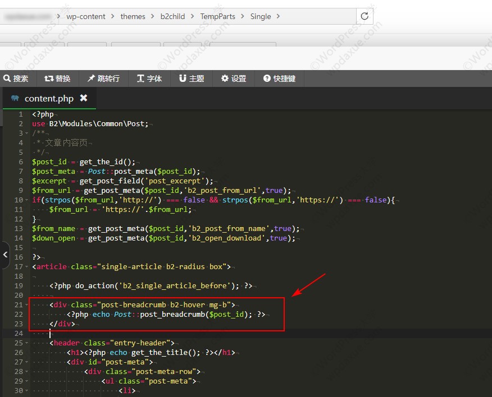Image resolution: width=492 pixels, height=397 pixels.
Task: Collapse the comment fold at line 3
Action: (26, 133)
